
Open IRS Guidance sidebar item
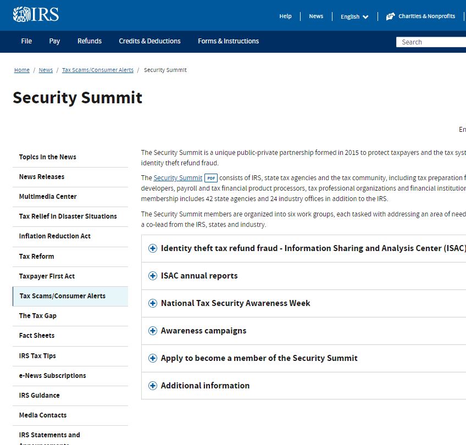coord(70,396)
